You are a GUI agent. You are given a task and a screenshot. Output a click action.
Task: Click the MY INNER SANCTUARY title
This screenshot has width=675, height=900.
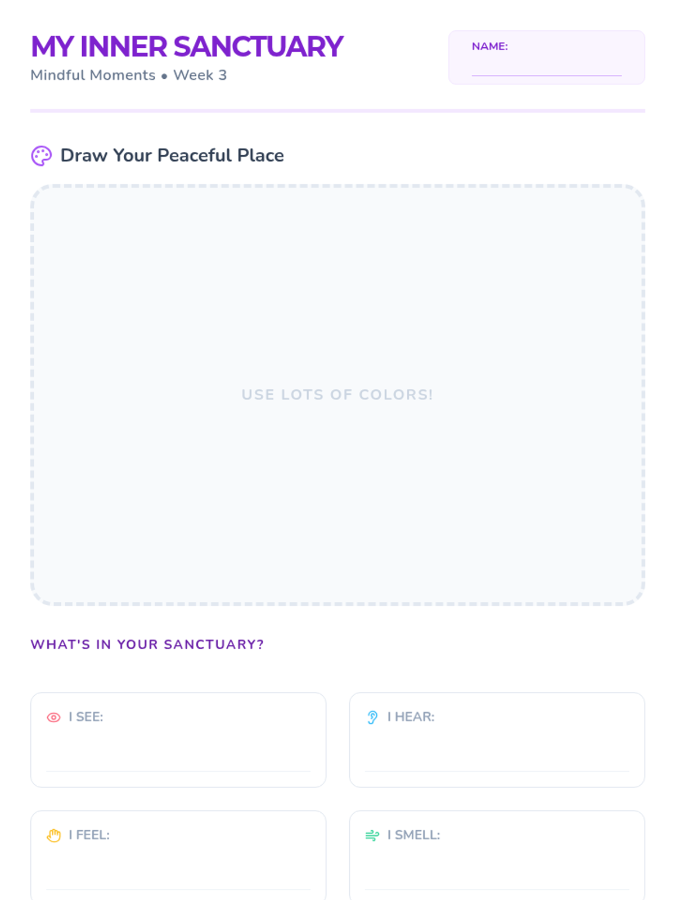[187, 47]
